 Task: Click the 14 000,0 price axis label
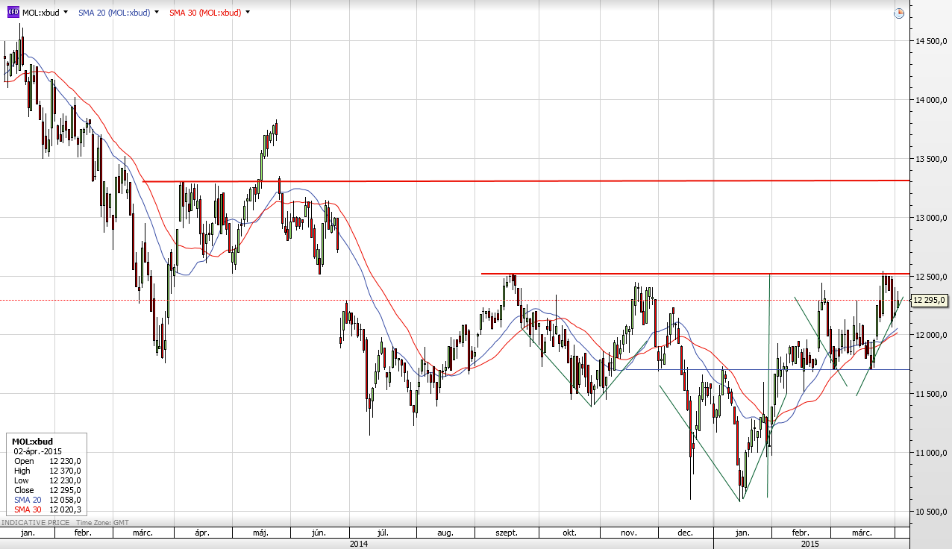(x=931, y=100)
